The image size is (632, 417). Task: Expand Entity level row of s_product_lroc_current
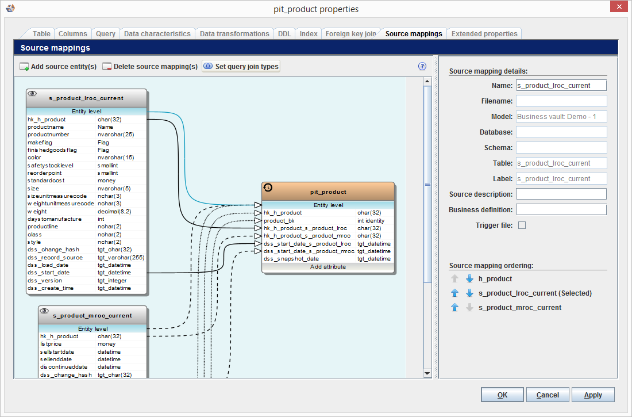tap(87, 112)
